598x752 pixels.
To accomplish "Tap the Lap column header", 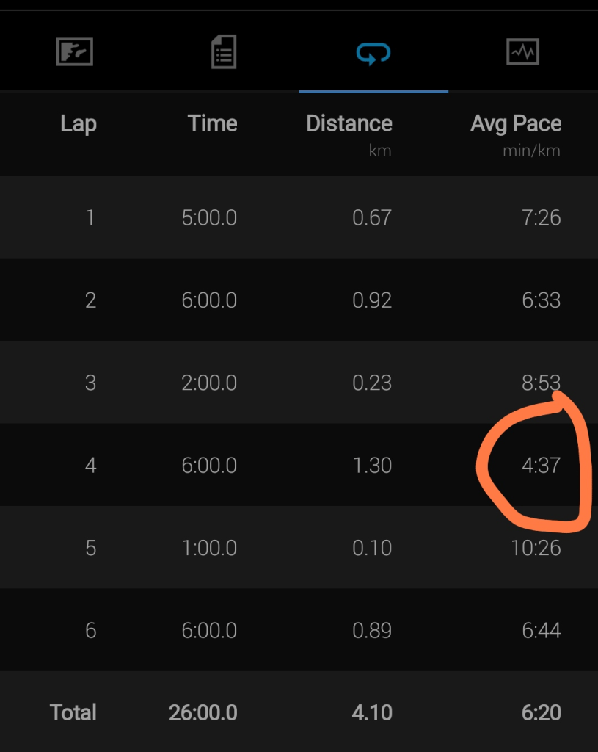I will (78, 123).
